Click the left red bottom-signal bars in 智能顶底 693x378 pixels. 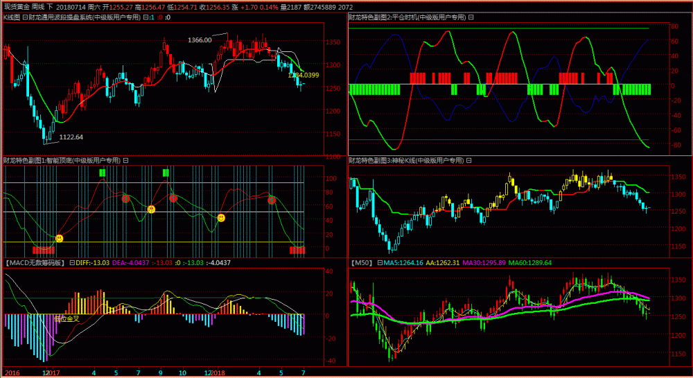43,250
